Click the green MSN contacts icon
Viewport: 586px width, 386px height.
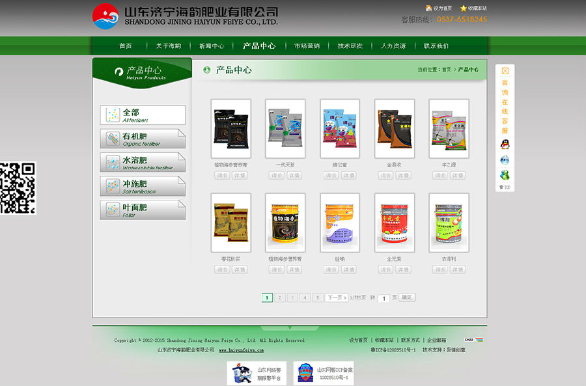point(505,175)
